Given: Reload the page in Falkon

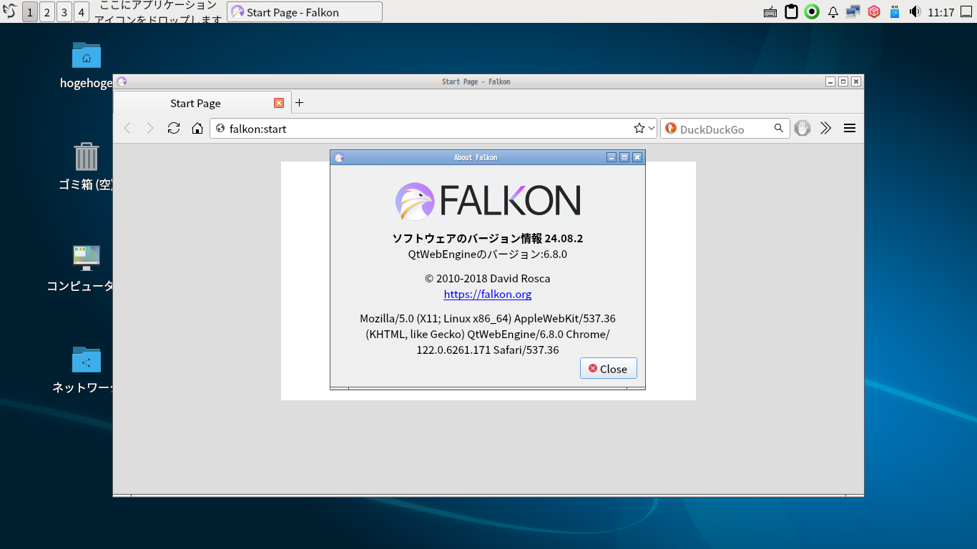Looking at the screenshot, I should point(174,128).
